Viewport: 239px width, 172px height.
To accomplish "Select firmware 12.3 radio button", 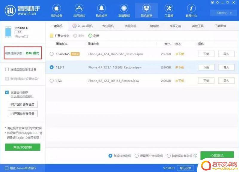I will click(52, 81).
